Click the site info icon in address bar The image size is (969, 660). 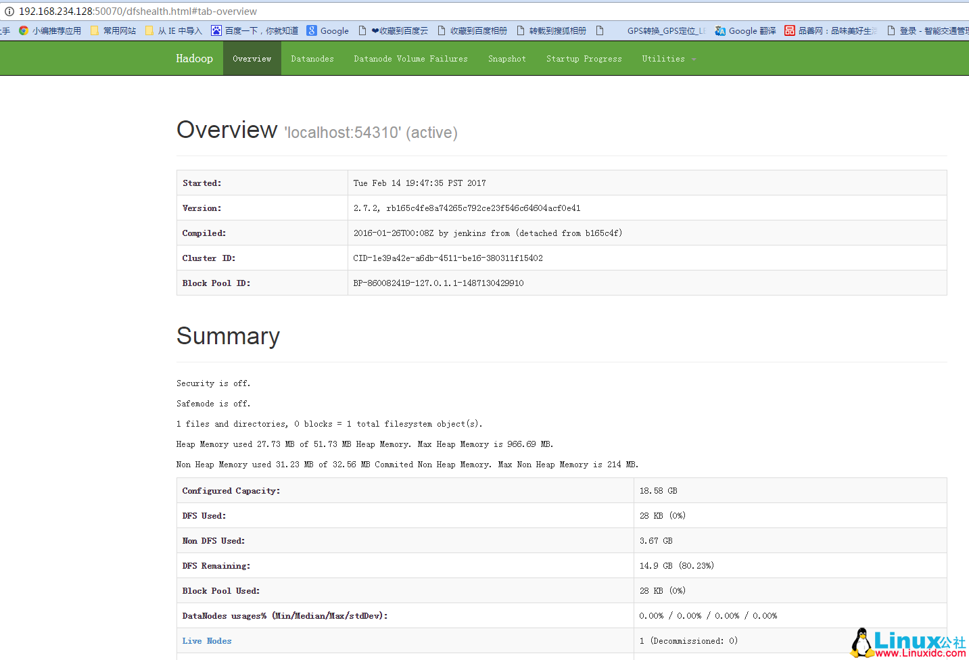coord(9,11)
